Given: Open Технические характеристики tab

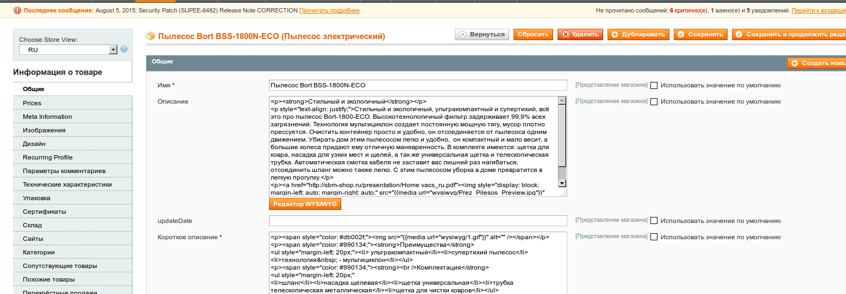Looking at the screenshot, I should [73, 184].
